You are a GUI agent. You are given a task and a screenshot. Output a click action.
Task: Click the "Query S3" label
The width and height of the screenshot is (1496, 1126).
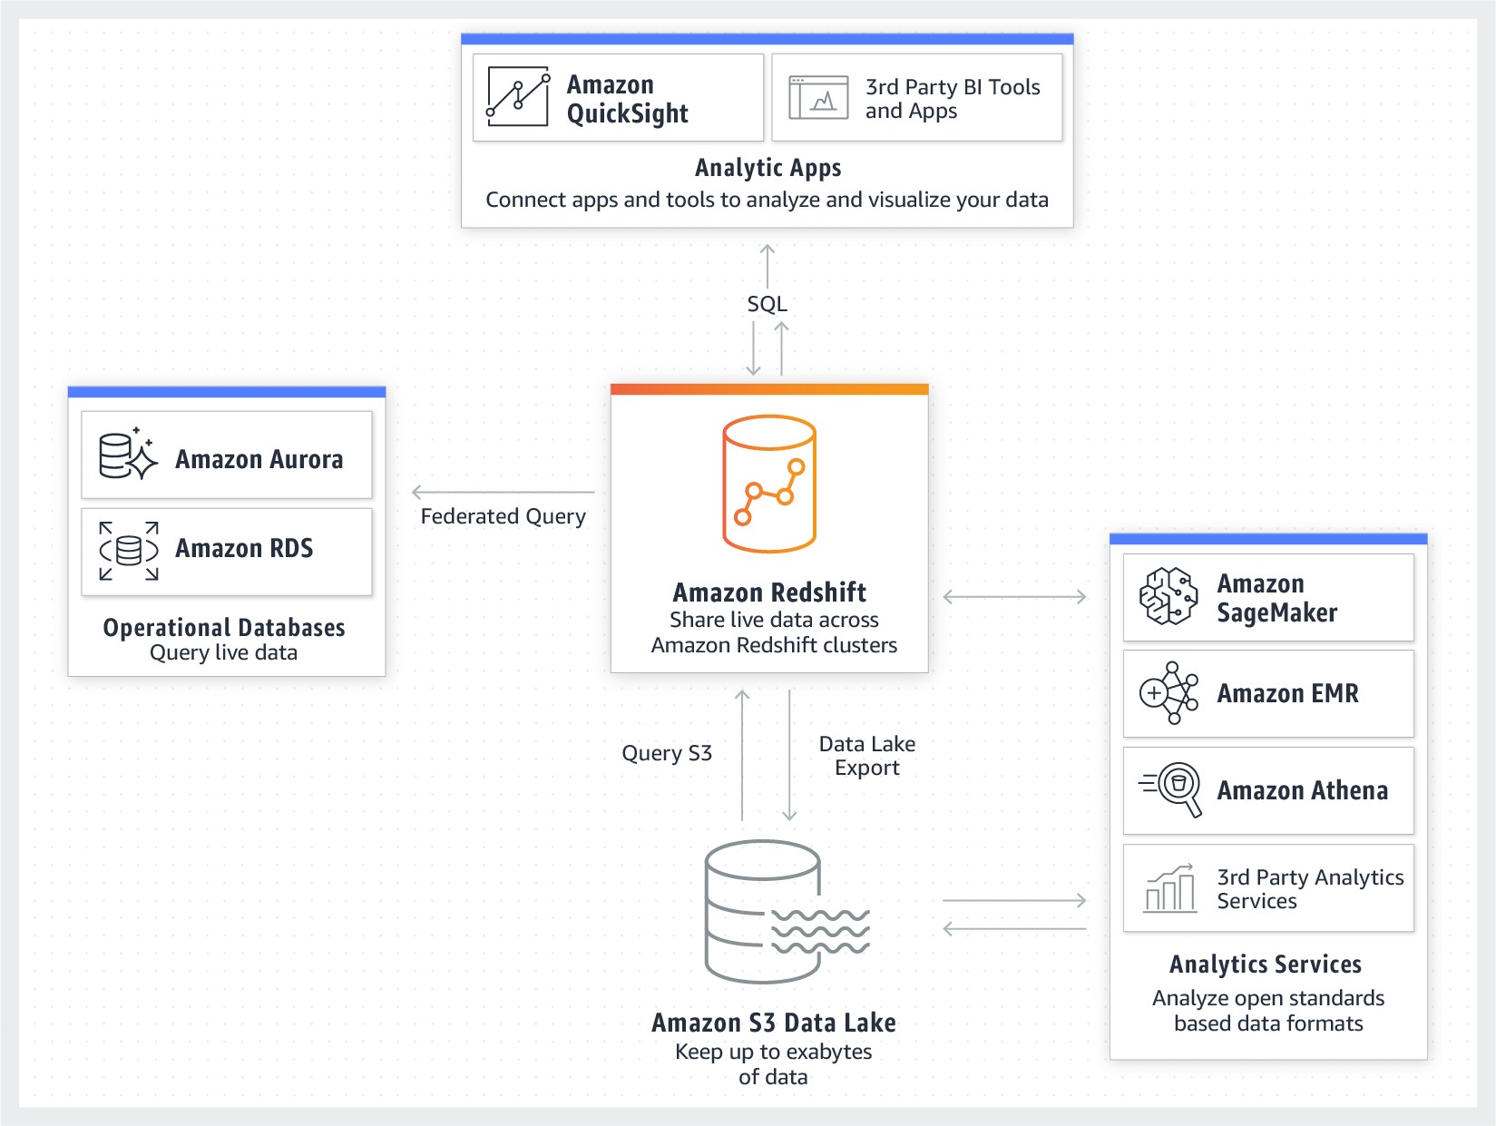tap(667, 753)
